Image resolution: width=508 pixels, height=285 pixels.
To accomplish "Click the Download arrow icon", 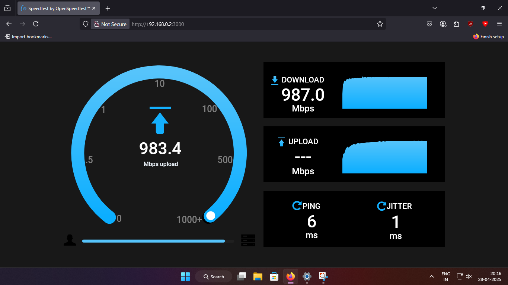I will coord(275,80).
